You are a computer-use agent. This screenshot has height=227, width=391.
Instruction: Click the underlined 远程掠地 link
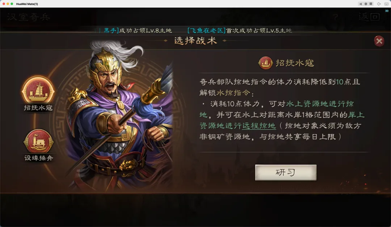click(x=259, y=126)
